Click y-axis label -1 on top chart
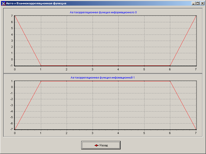This screenshot has width=206, height=154. (12, 66)
